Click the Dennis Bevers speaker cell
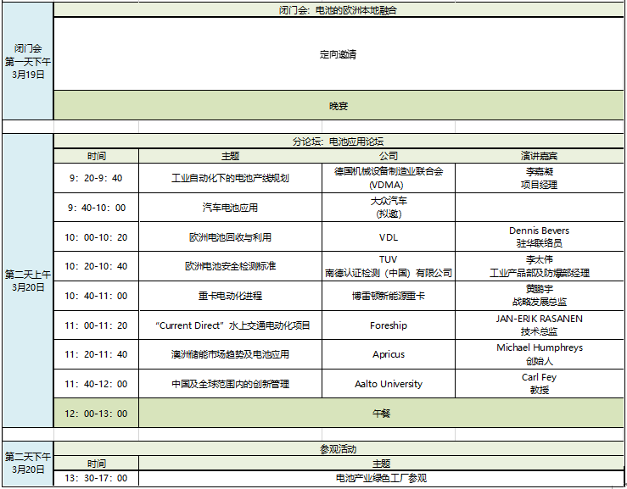Viewport: 627px width, 489px height. point(539,236)
